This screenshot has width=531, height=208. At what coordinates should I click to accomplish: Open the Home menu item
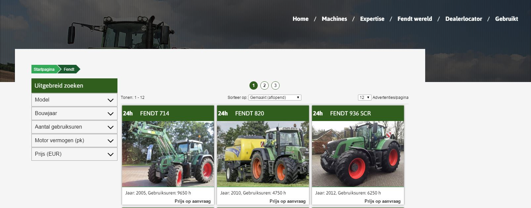point(300,19)
